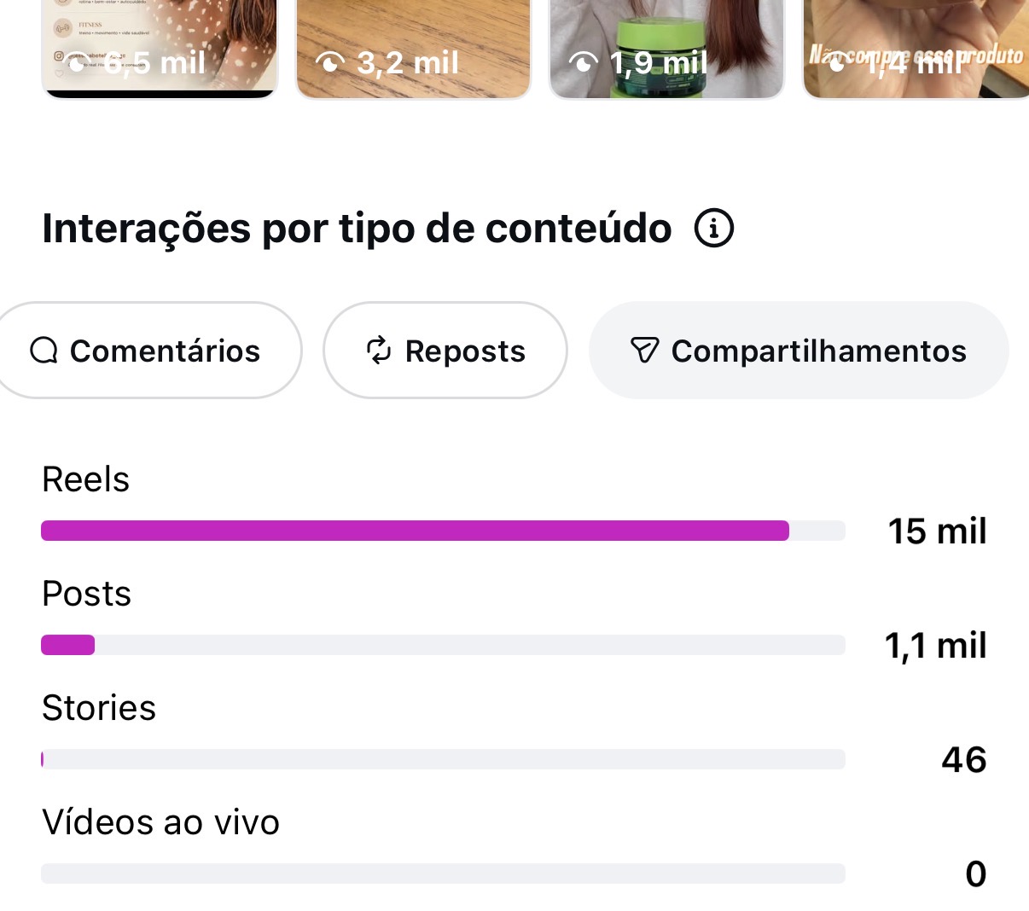Click the Posts purple progress bar
Screen dimensions: 1029x911
tap(67, 645)
